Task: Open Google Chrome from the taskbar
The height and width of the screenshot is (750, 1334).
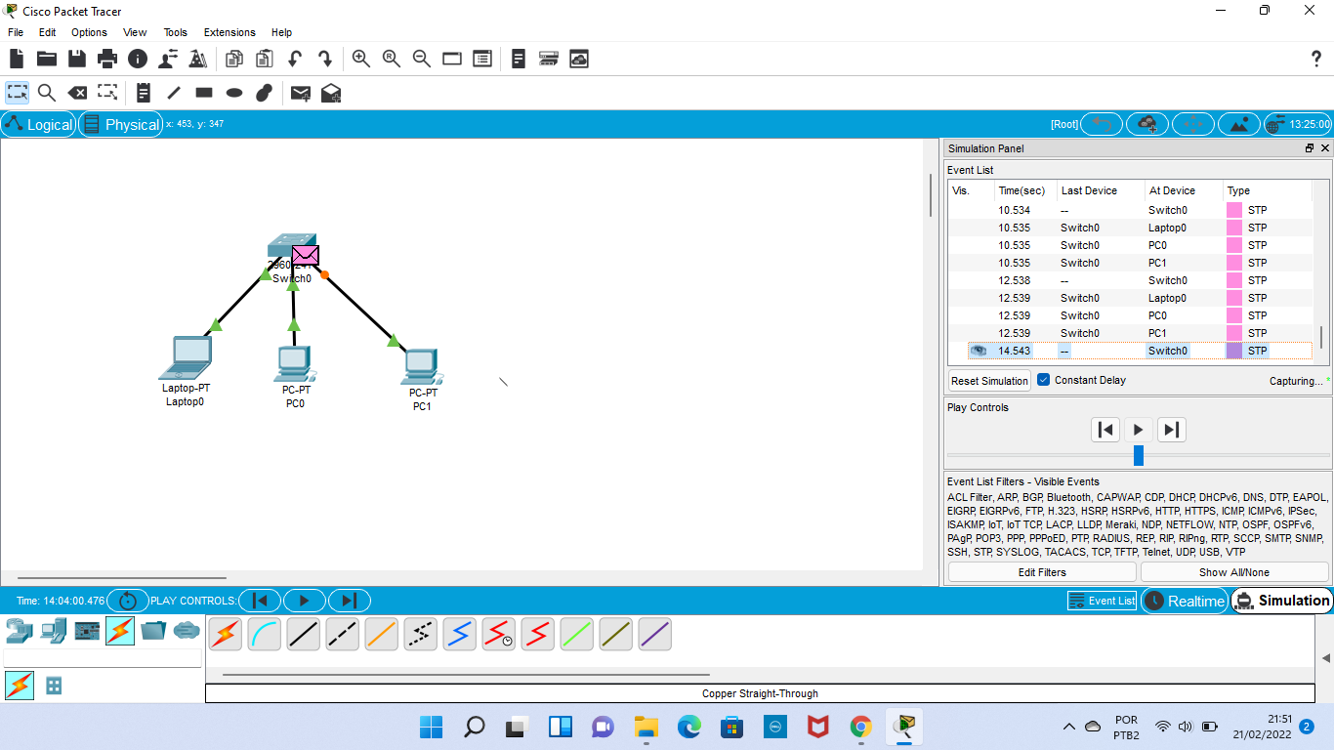Action: click(x=860, y=727)
